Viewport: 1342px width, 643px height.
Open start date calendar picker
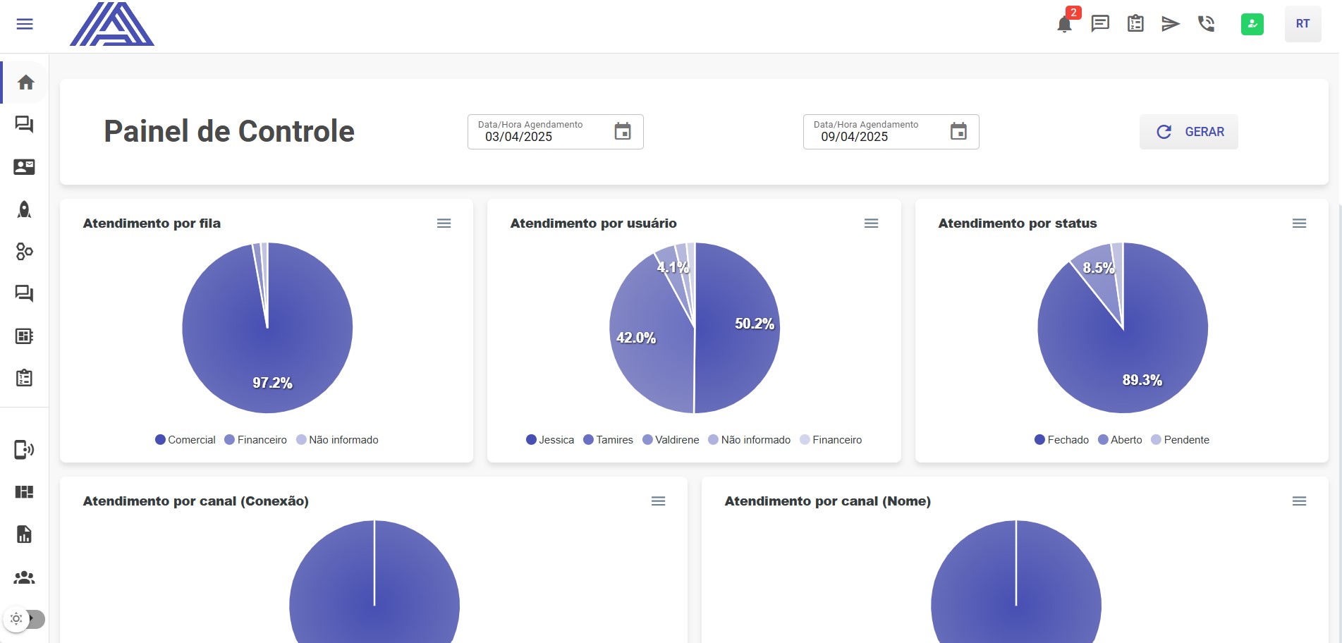[622, 132]
